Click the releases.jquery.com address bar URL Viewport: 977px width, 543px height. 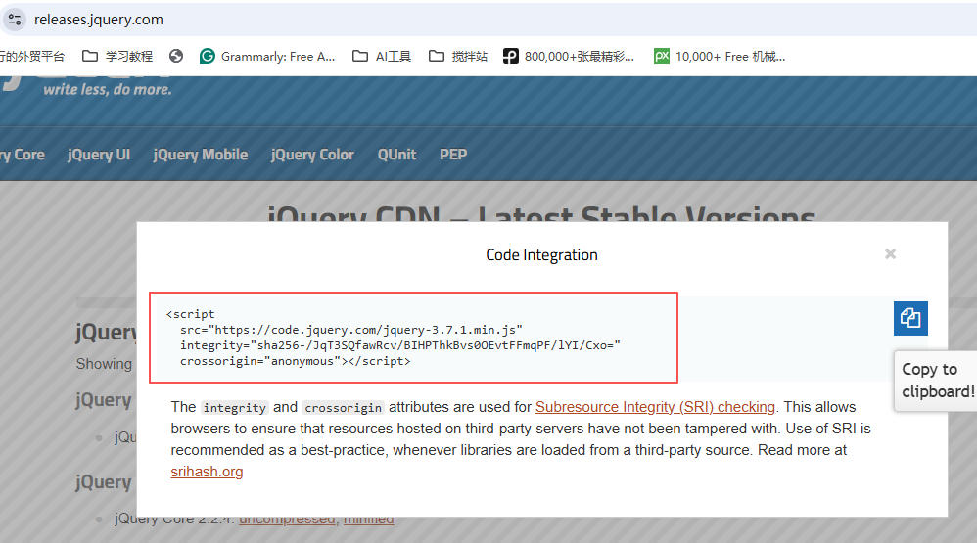pyautogui.click(x=99, y=20)
